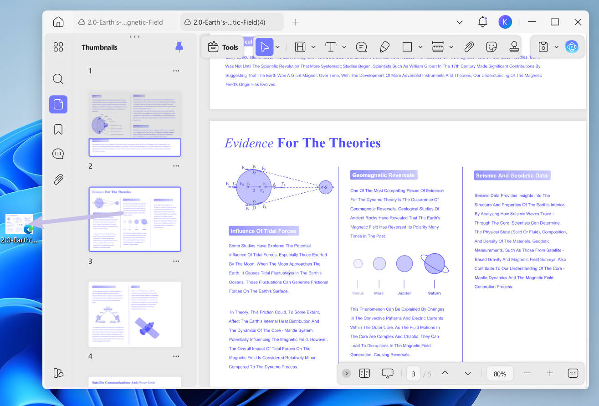Image resolution: width=599 pixels, height=406 pixels.
Task: Expand the shape tool dropdown arrow
Action: click(420, 47)
